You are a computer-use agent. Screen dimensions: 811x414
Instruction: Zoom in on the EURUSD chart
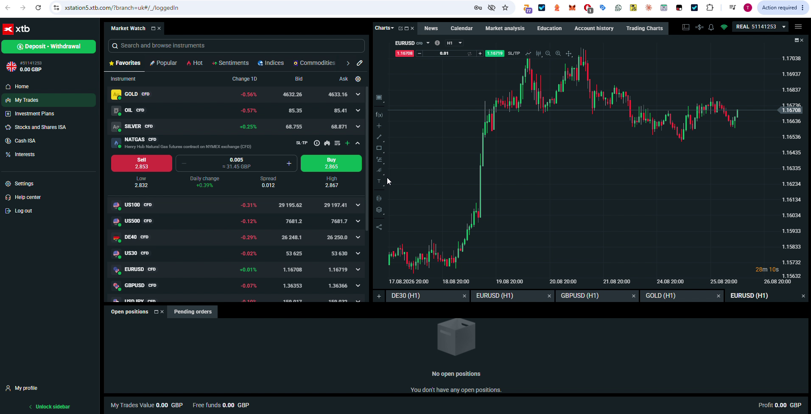point(558,53)
